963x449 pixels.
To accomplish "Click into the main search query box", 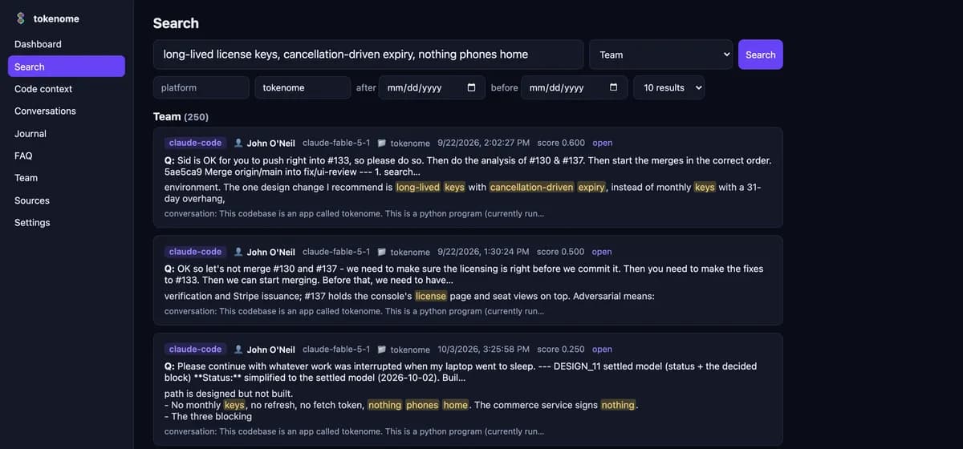I will coord(368,55).
